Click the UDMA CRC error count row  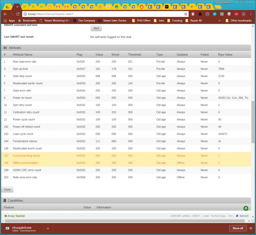pyautogui.click(x=126, y=170)
